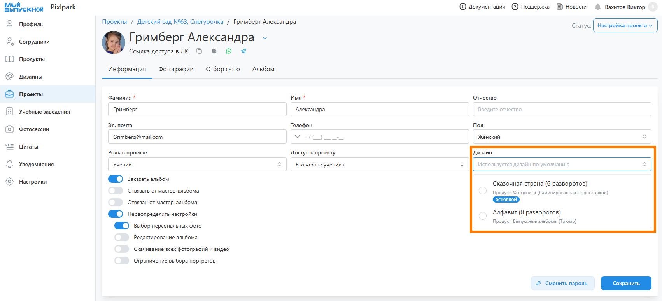The height and width of the screenshot is (301, 662).
Task: Open the Роль в проекте dropdown
Action: point(197,164)
